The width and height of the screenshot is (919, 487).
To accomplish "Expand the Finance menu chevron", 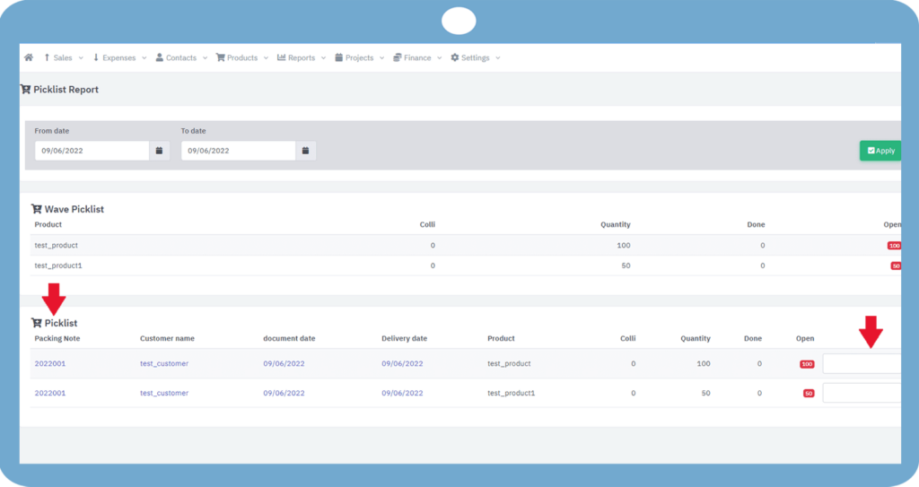I will [440, 58].
